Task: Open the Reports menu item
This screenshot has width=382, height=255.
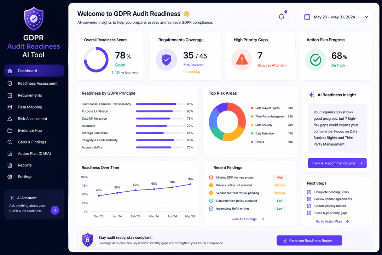Action: (34, 165)
